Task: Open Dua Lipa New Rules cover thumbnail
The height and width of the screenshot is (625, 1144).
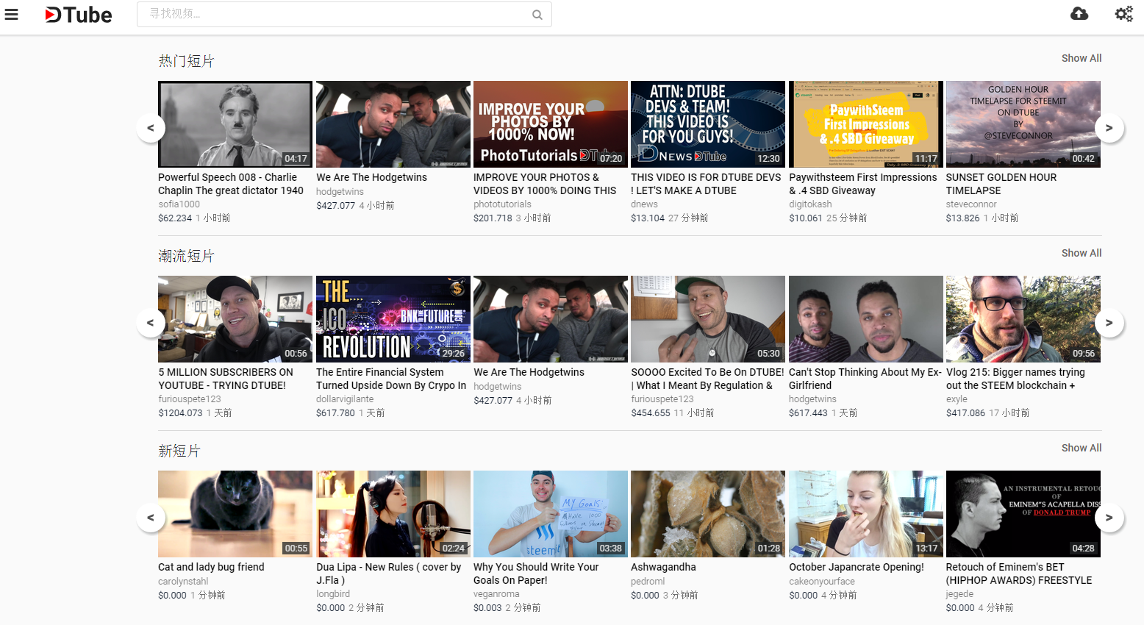Action: pos(393,514)
